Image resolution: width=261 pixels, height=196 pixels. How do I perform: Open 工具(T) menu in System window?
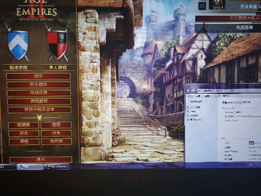pyautogui.click(x=217, y=96)
